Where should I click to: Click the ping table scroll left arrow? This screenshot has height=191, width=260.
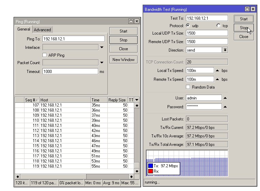pyautogui.click(x=18, y=177)
